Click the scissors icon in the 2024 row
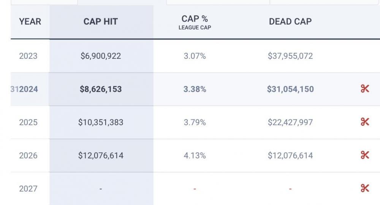This screenshot has height=205, width=380. [365, 89]
